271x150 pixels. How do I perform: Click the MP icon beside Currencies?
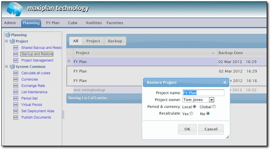coord(16,80)
